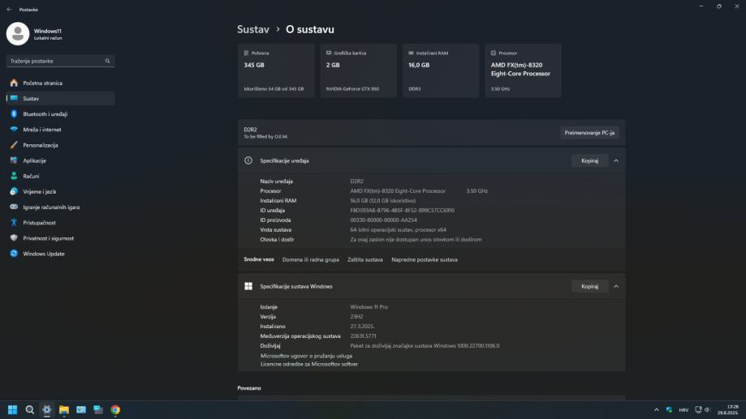Click the Računi sidebar icon
The width and height of the screenshot is (746, 419).
coord(14,176)
